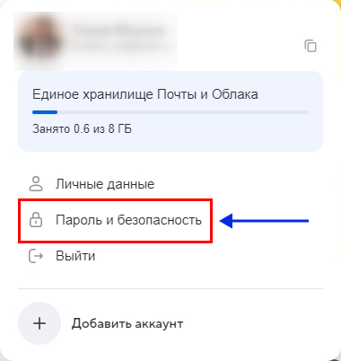Select the blurred email line under the name
341x361 pixels.
click(121, 47)
